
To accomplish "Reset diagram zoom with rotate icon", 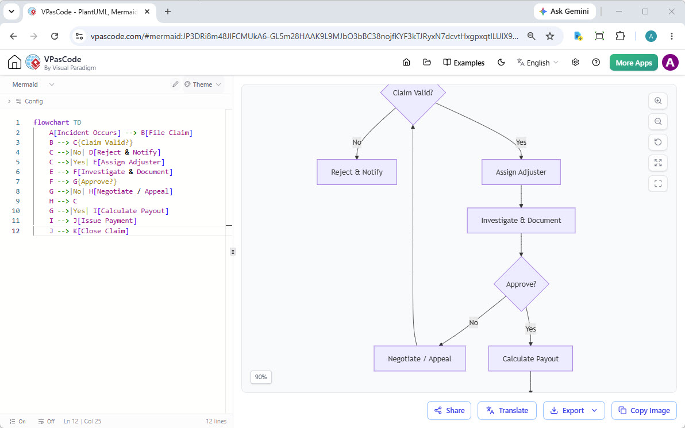I will (x=658, y=142).
